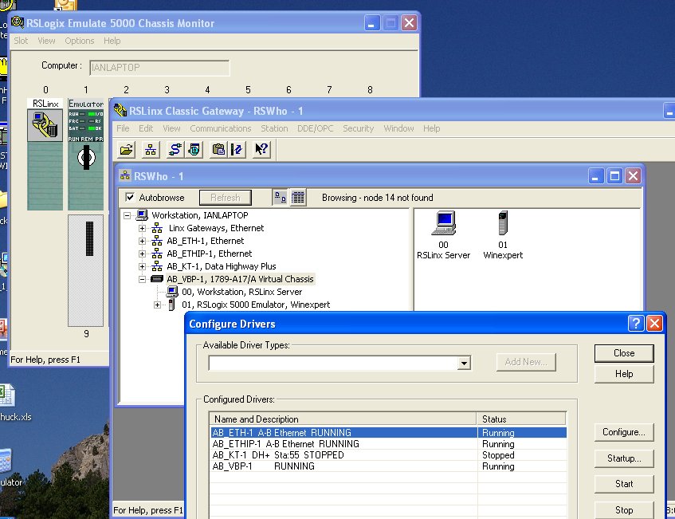Screen dimensions: 675x519
Task: Select AB_KT-1, Data Highway Plus tree item
Action: (x=222, y=266)
